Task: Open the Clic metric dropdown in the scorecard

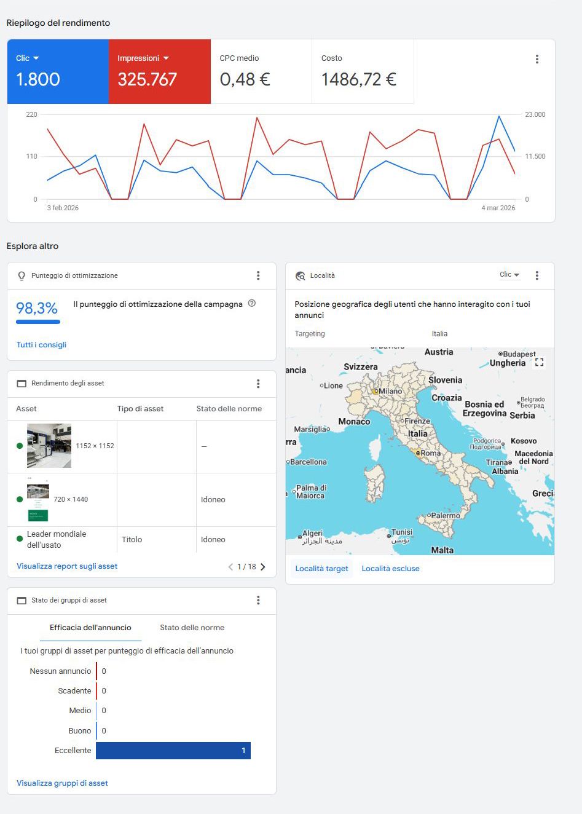Action: pos(28,58)
